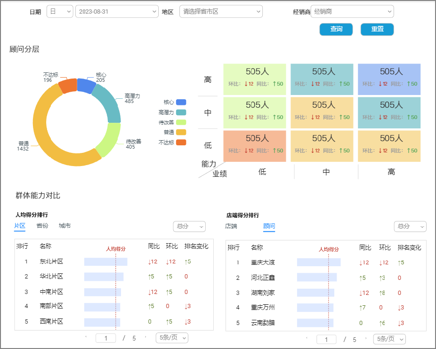This screenshot has width=436, height=349.
Task: Open the 经销商 dealer dropdown
Action: pos(352,11)
